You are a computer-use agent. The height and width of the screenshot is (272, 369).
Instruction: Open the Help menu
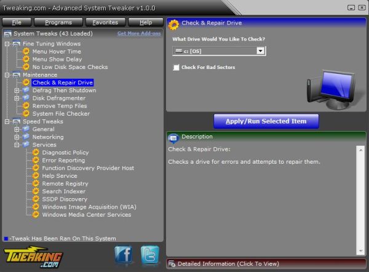[146, 22]
